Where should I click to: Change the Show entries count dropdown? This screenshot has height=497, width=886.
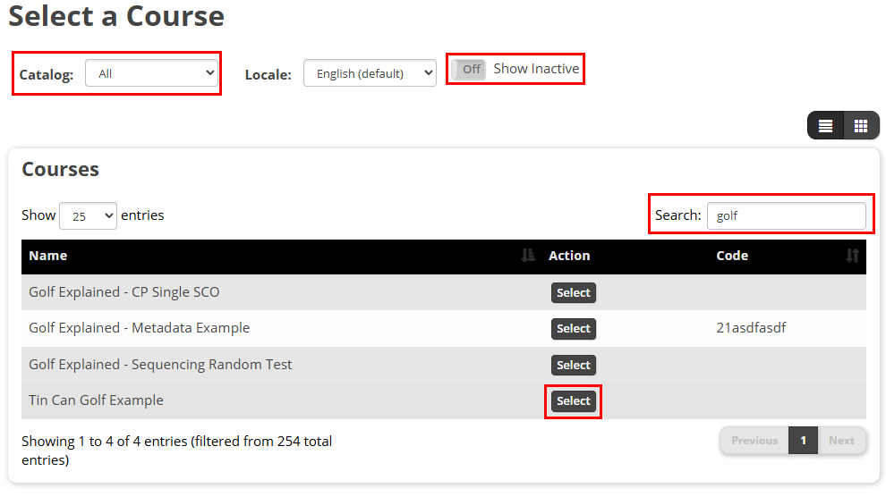coord(88,216)
